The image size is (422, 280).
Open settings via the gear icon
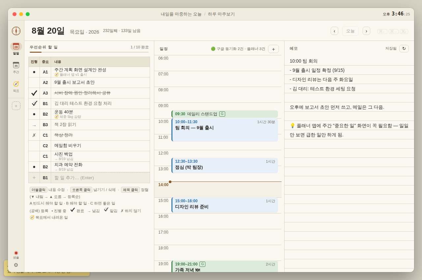tap(16, 265)
